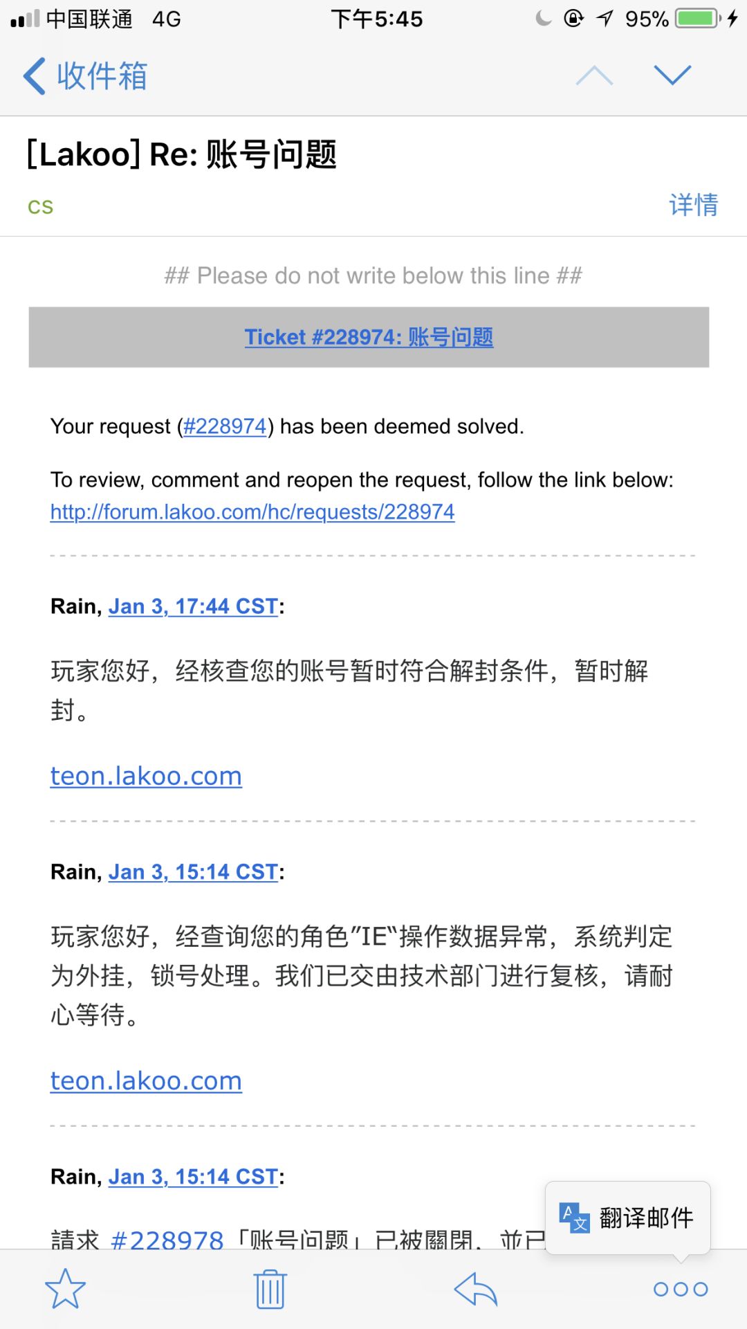This screenshot has height=1329, width=747.
Task: Open the #228978 request link
Action: tap(167, 1239)
